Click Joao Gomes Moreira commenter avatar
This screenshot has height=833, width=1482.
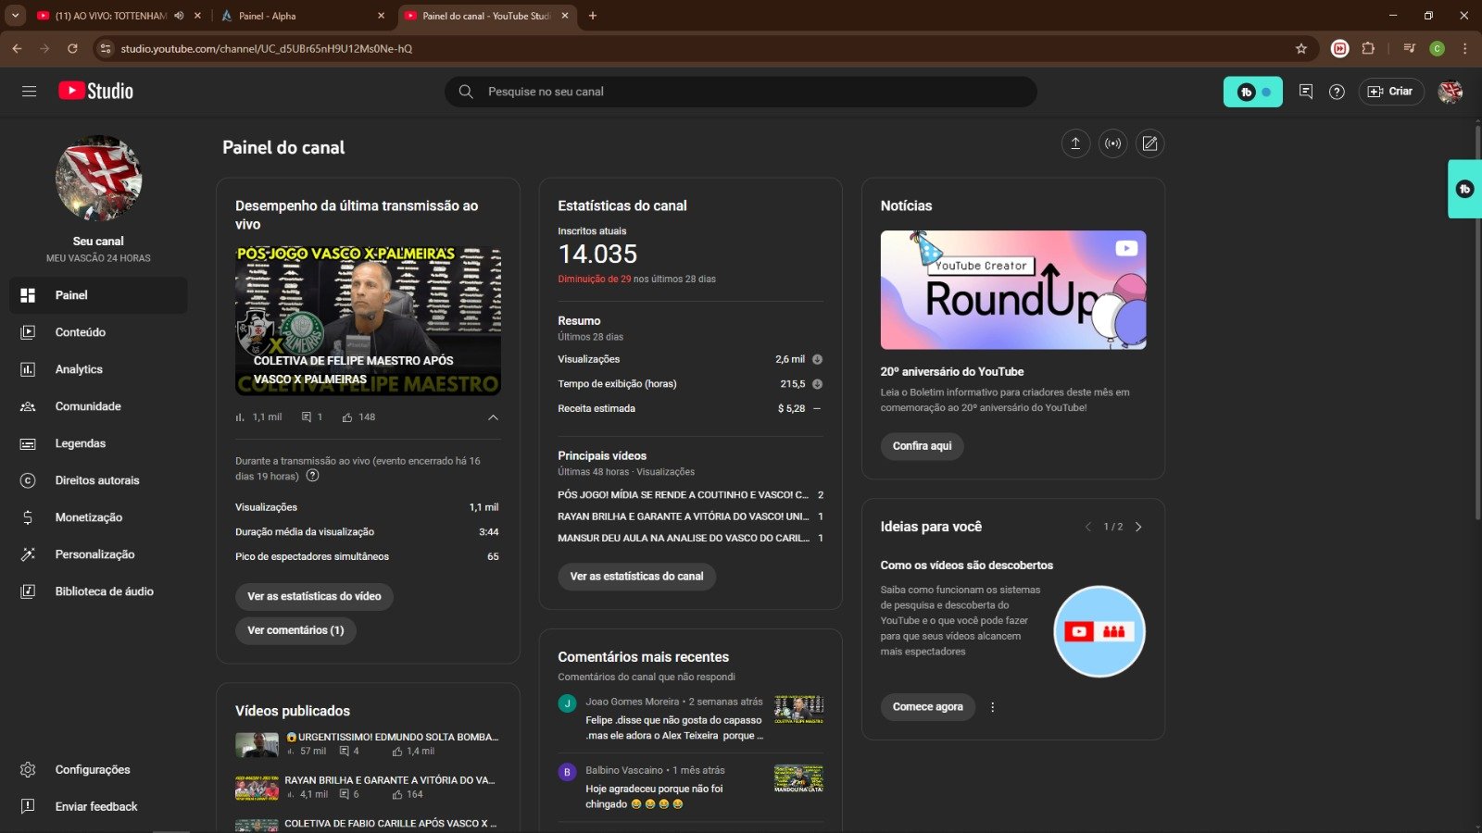[x=567, y=703]
